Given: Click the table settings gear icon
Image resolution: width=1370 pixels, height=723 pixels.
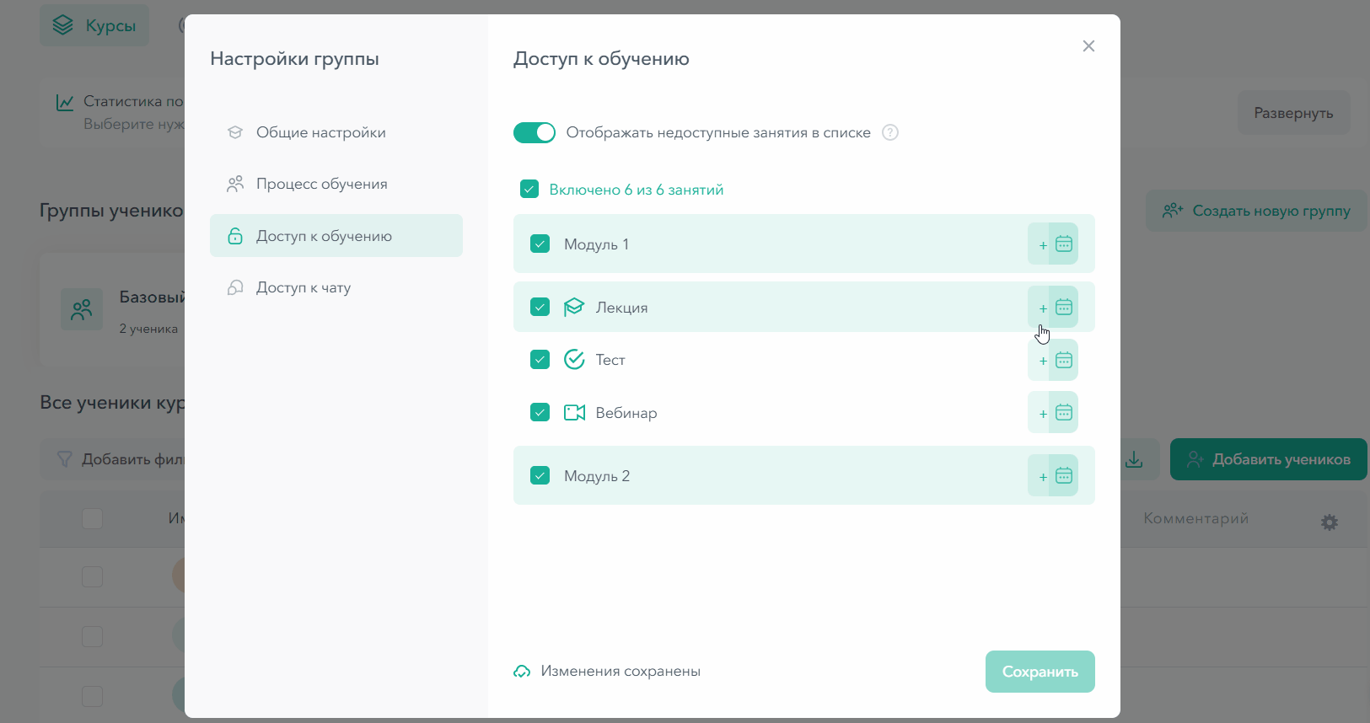Looking at the screenshot, I should click(x=1330, y=522).
